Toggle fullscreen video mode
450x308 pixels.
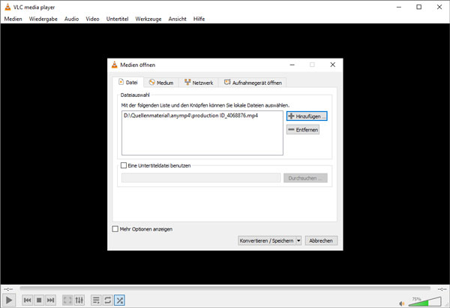point(67,300)
